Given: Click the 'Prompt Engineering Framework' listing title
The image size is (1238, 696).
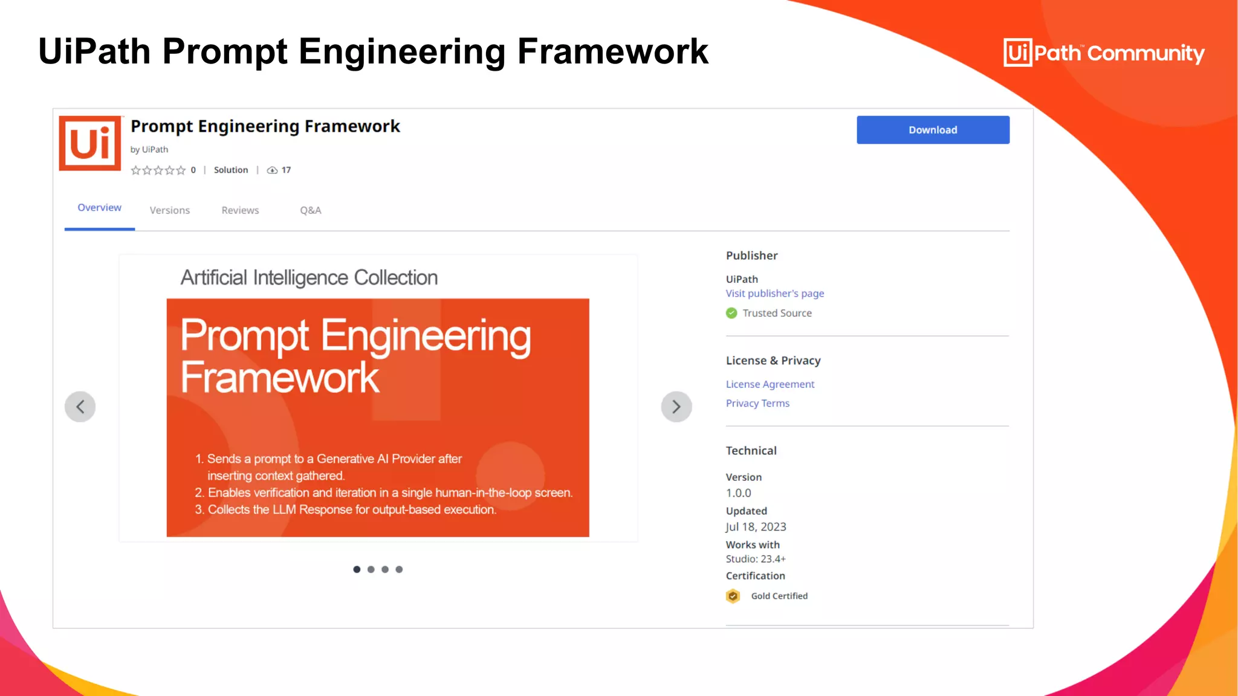Looking at the screenshot, I should (x=265, y=126).
